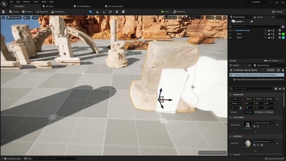
Task: Open the Perspective viewport dropdown
Action: (14, 17)
